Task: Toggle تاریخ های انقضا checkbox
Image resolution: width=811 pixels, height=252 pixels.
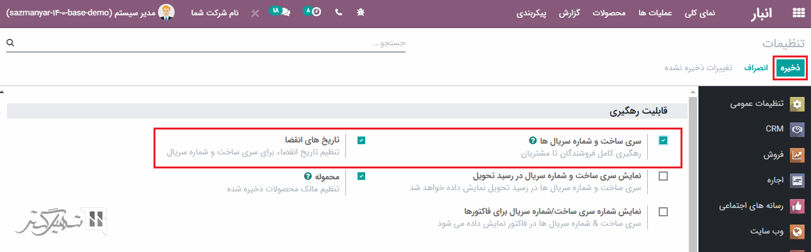Action: [361, 140]
